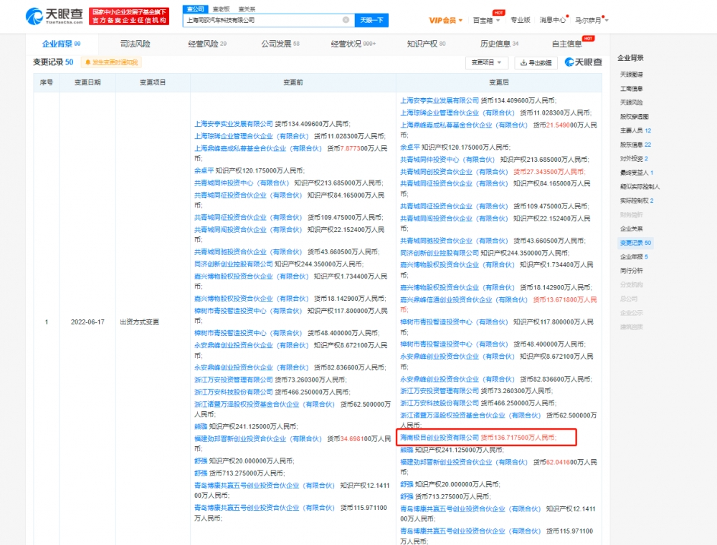Select the 公司发展 main tab
The image size is (717, 545).
(x=280, y=44)
